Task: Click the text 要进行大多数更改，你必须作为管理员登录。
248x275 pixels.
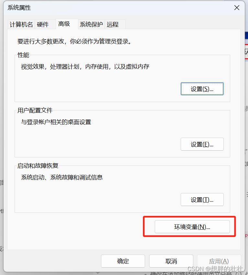Action: point(74,41)
